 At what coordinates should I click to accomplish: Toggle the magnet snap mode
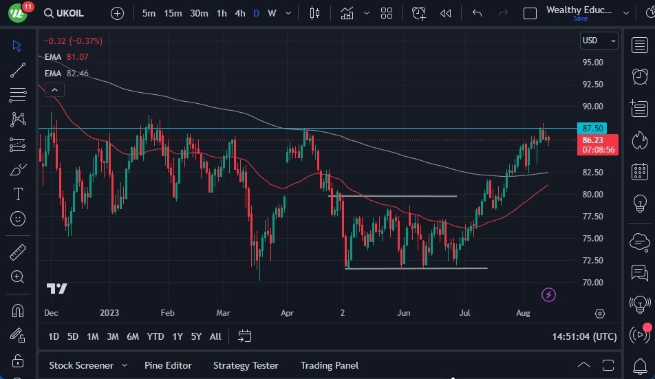pyautogui.click(x=18, y=310)
